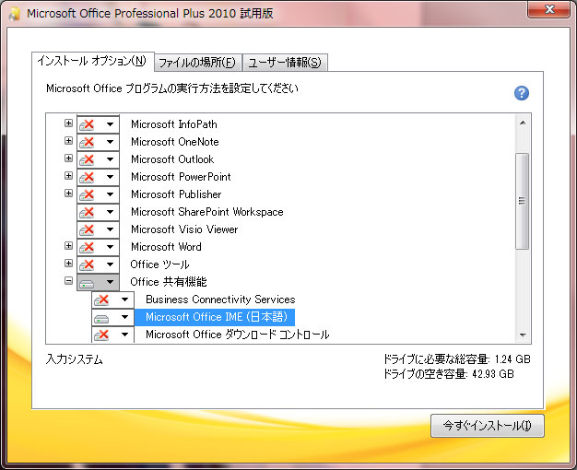Click the scroll up arrow in feature list
This screenshot has height=470, width=577.
(523, 123)
